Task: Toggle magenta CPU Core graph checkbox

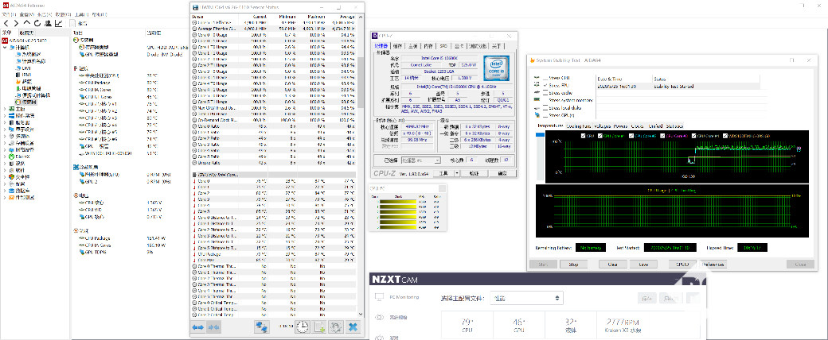Action: [662, 136]
